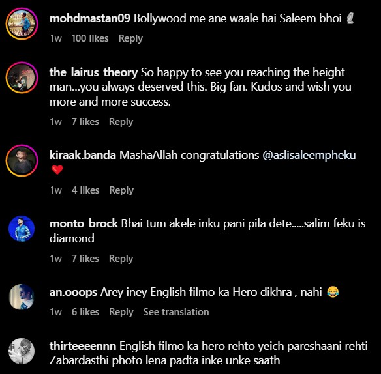View the 6 likes on an.ooops's comment

click(x=85, y=312)
